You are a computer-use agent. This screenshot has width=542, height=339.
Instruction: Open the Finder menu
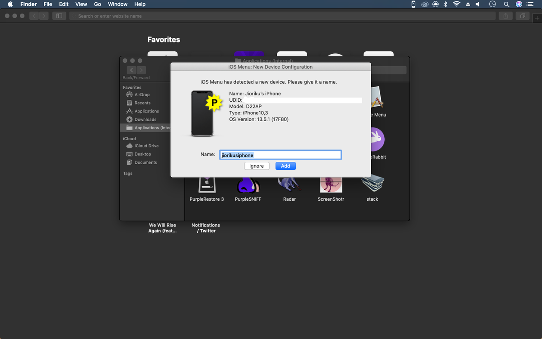point(28,4)
